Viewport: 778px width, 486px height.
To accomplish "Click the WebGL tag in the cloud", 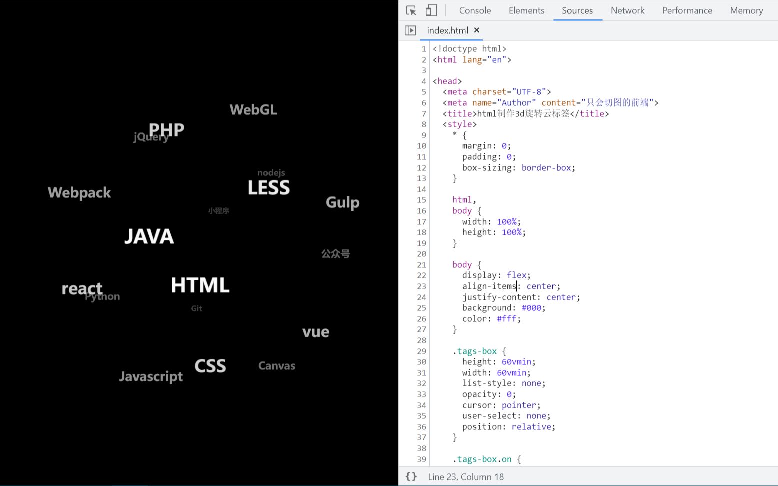I will tap(253, 110).
